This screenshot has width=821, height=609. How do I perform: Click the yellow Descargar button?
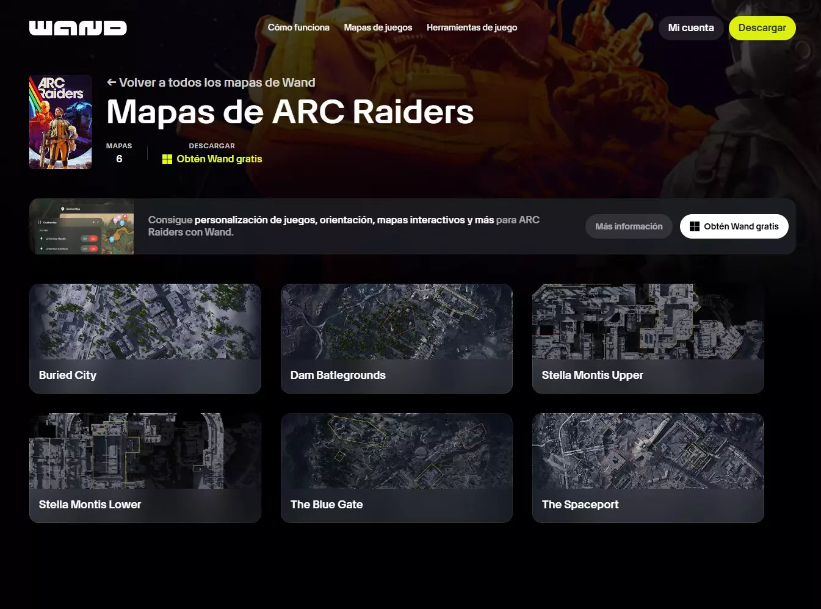(x=762, y=28)
